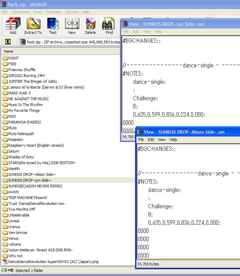Select the FIRE folder

[x=12, y=64]
